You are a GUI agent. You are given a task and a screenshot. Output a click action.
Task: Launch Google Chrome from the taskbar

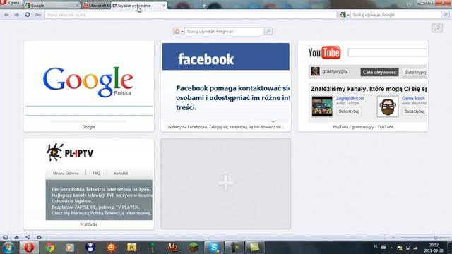click(49, 248)
